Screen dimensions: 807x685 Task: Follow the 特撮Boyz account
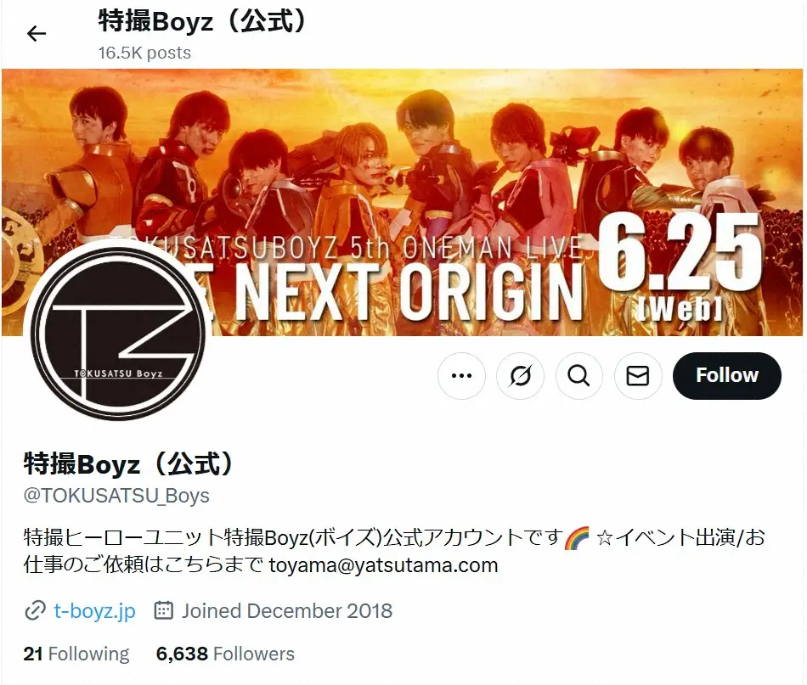tap(726, 376)
